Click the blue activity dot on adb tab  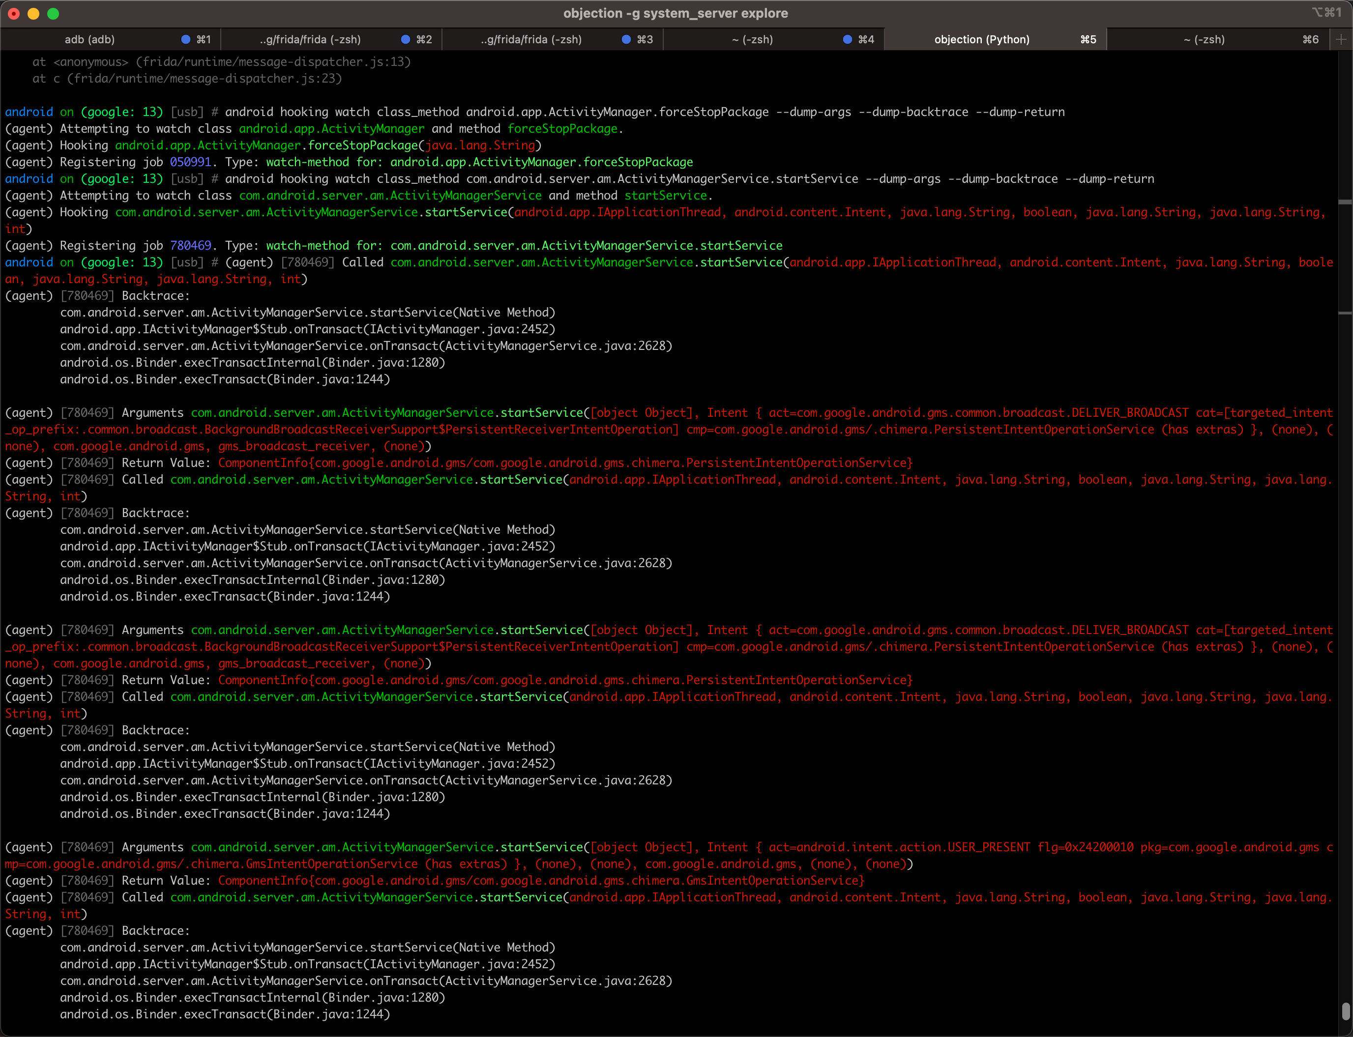pyautogui.click(x=185, y=39)
